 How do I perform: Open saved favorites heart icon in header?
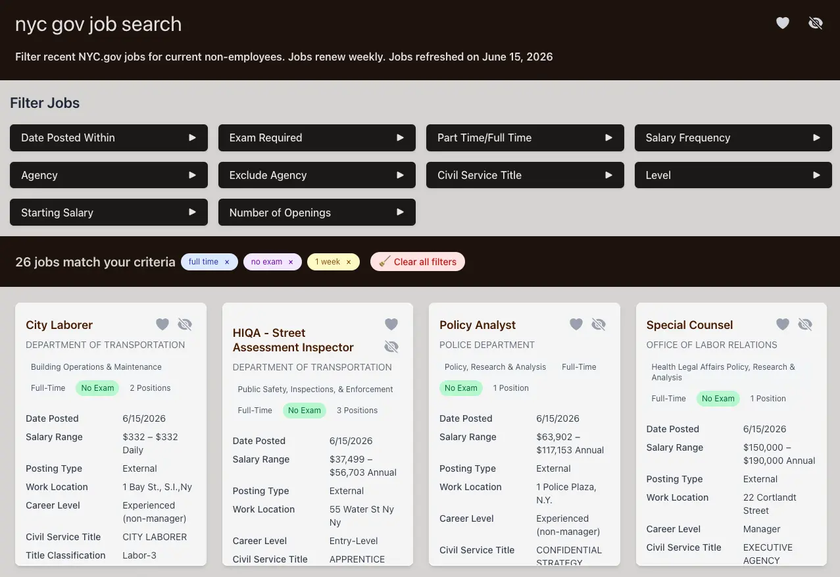click(782, 24)
